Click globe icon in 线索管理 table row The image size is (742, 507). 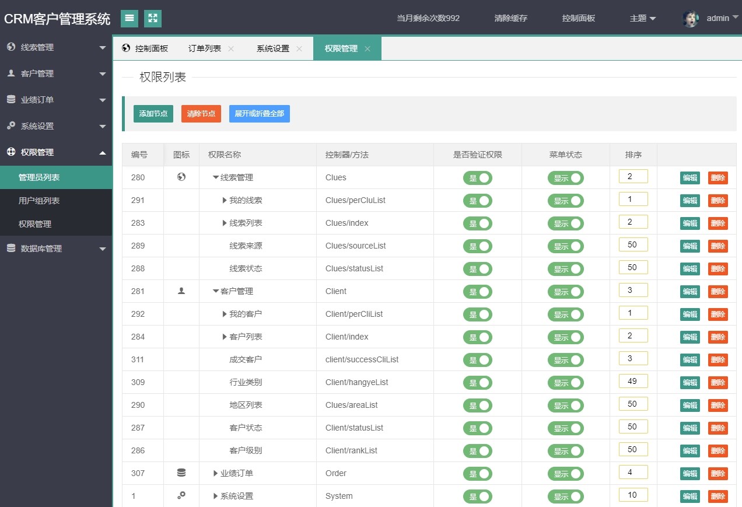(x=181, y=177)
